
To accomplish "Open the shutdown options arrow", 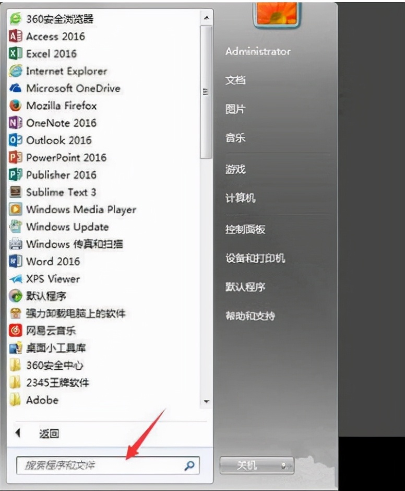I will point(284,465).
